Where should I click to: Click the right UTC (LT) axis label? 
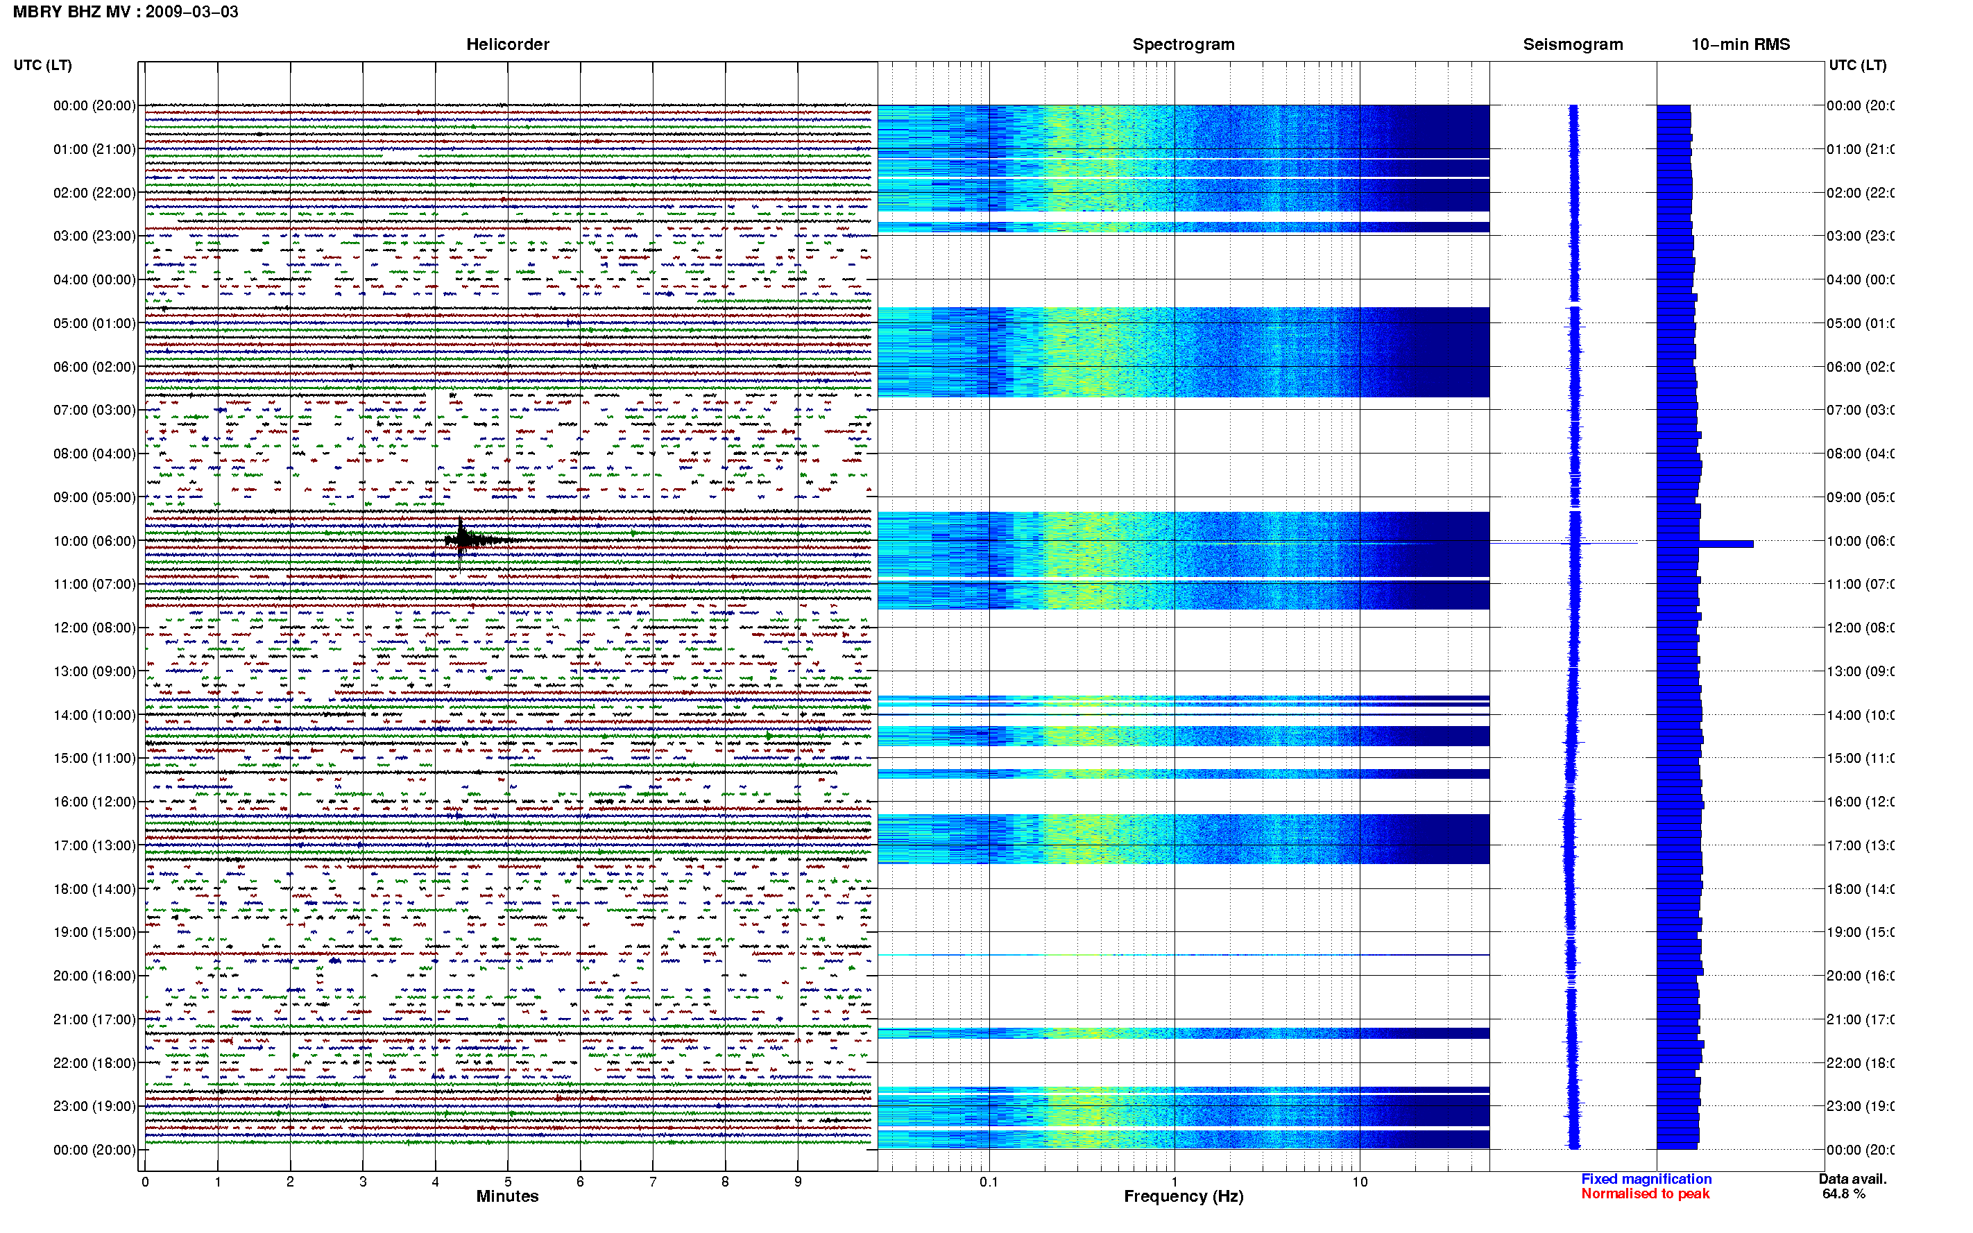(x=1857, y=65)
